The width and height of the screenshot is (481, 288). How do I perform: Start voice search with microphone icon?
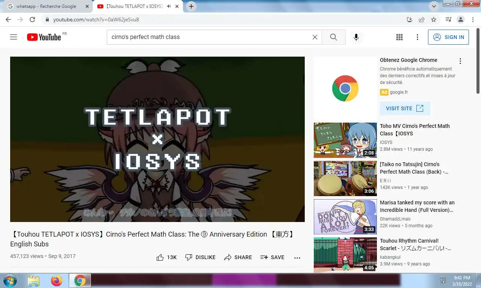tap(356, 37)
